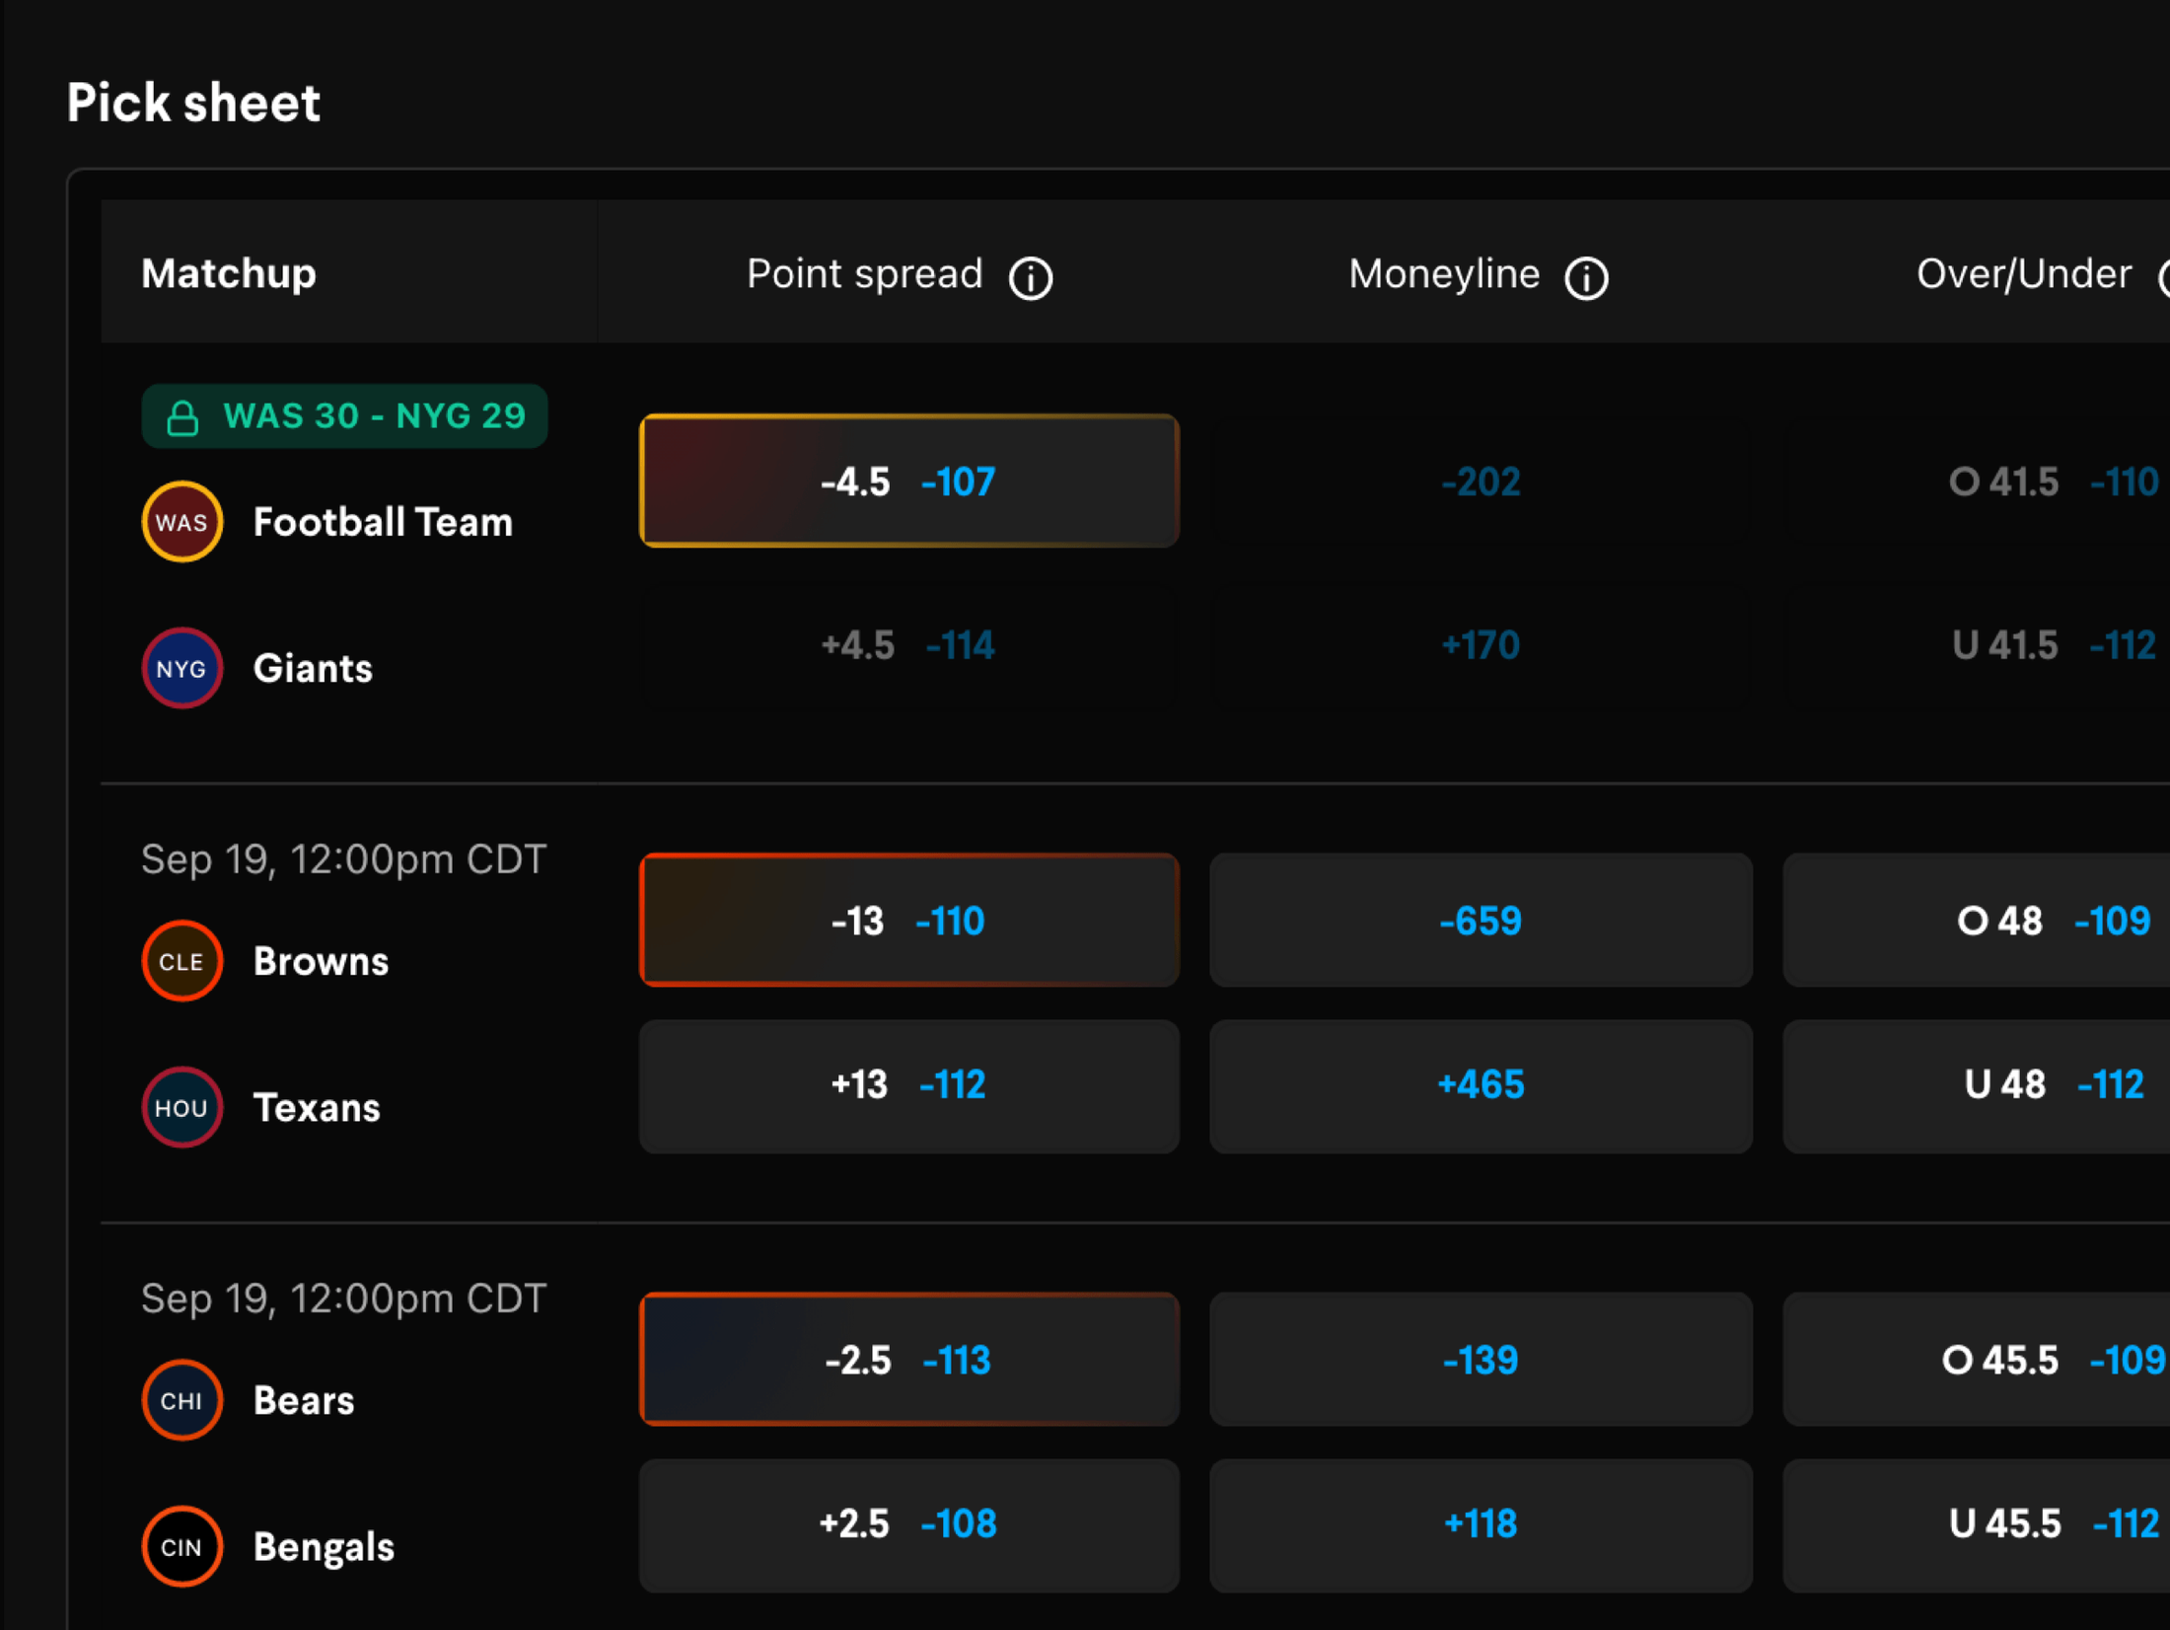
Task: Click the Point spread info icon
Action: 1030,277
